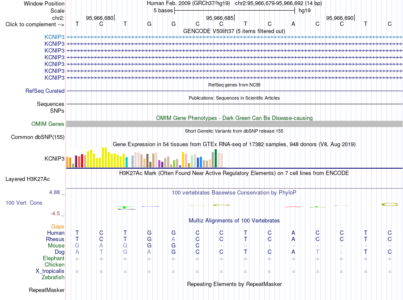The width and height of the screenshot is (403, 300).
Task: Click the 'hg19' label beside the scale bar
Action: [305, 11]
